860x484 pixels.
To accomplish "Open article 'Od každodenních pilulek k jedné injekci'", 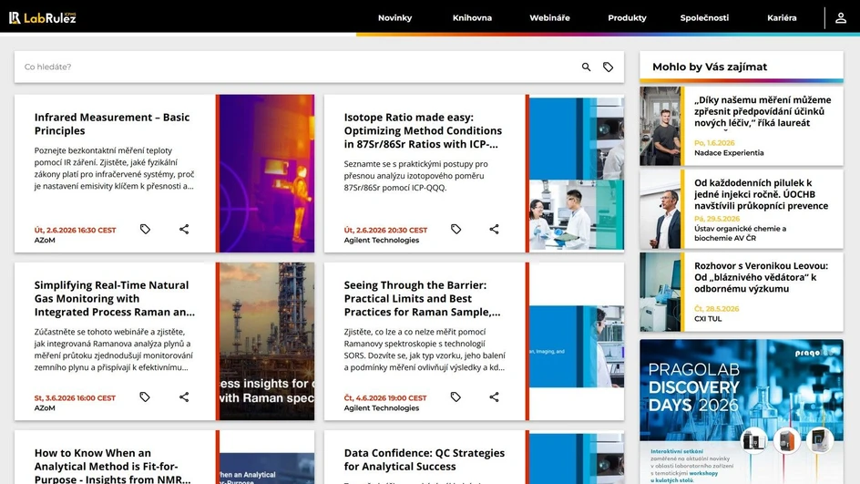I will pyautogui.click(x=761, y=194).
